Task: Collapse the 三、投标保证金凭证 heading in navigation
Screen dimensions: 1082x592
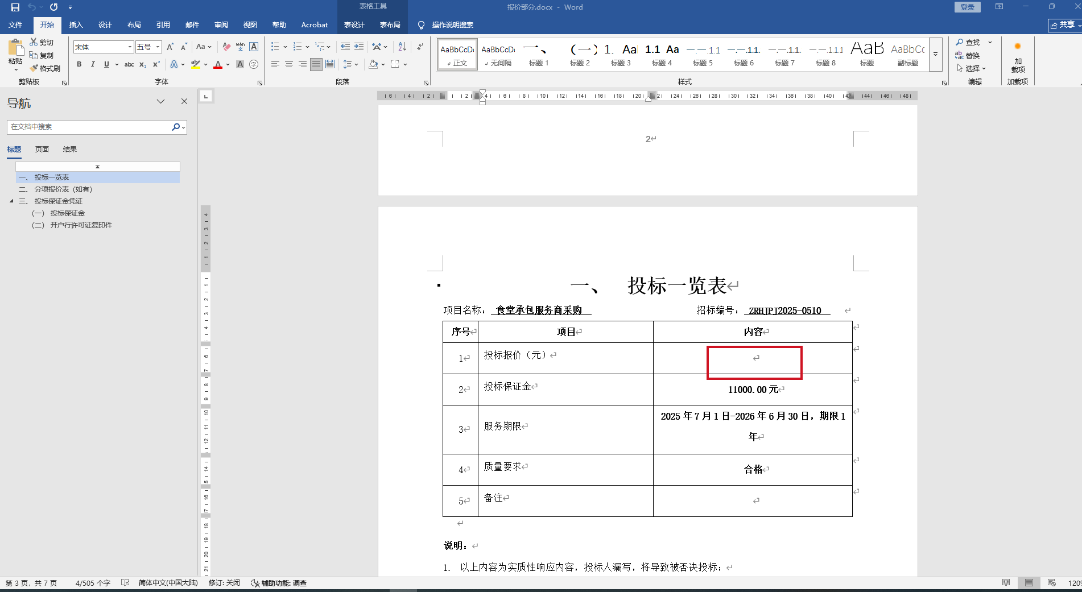Action: coord(11,201)
